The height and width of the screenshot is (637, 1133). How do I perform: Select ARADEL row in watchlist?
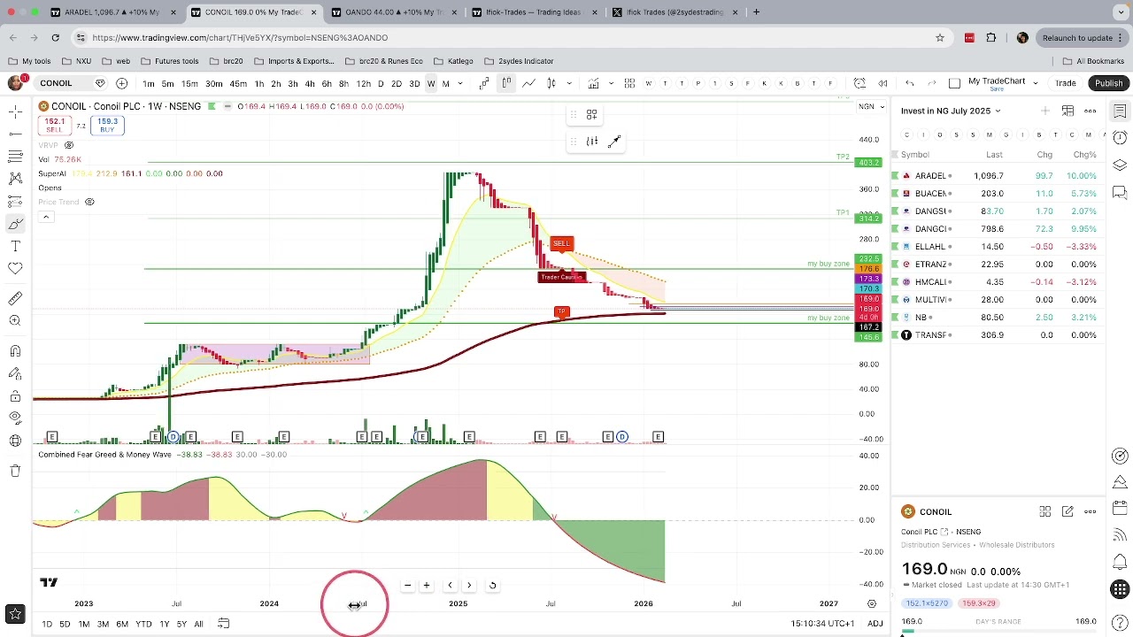pyautogui.click(x=998, y=176)
